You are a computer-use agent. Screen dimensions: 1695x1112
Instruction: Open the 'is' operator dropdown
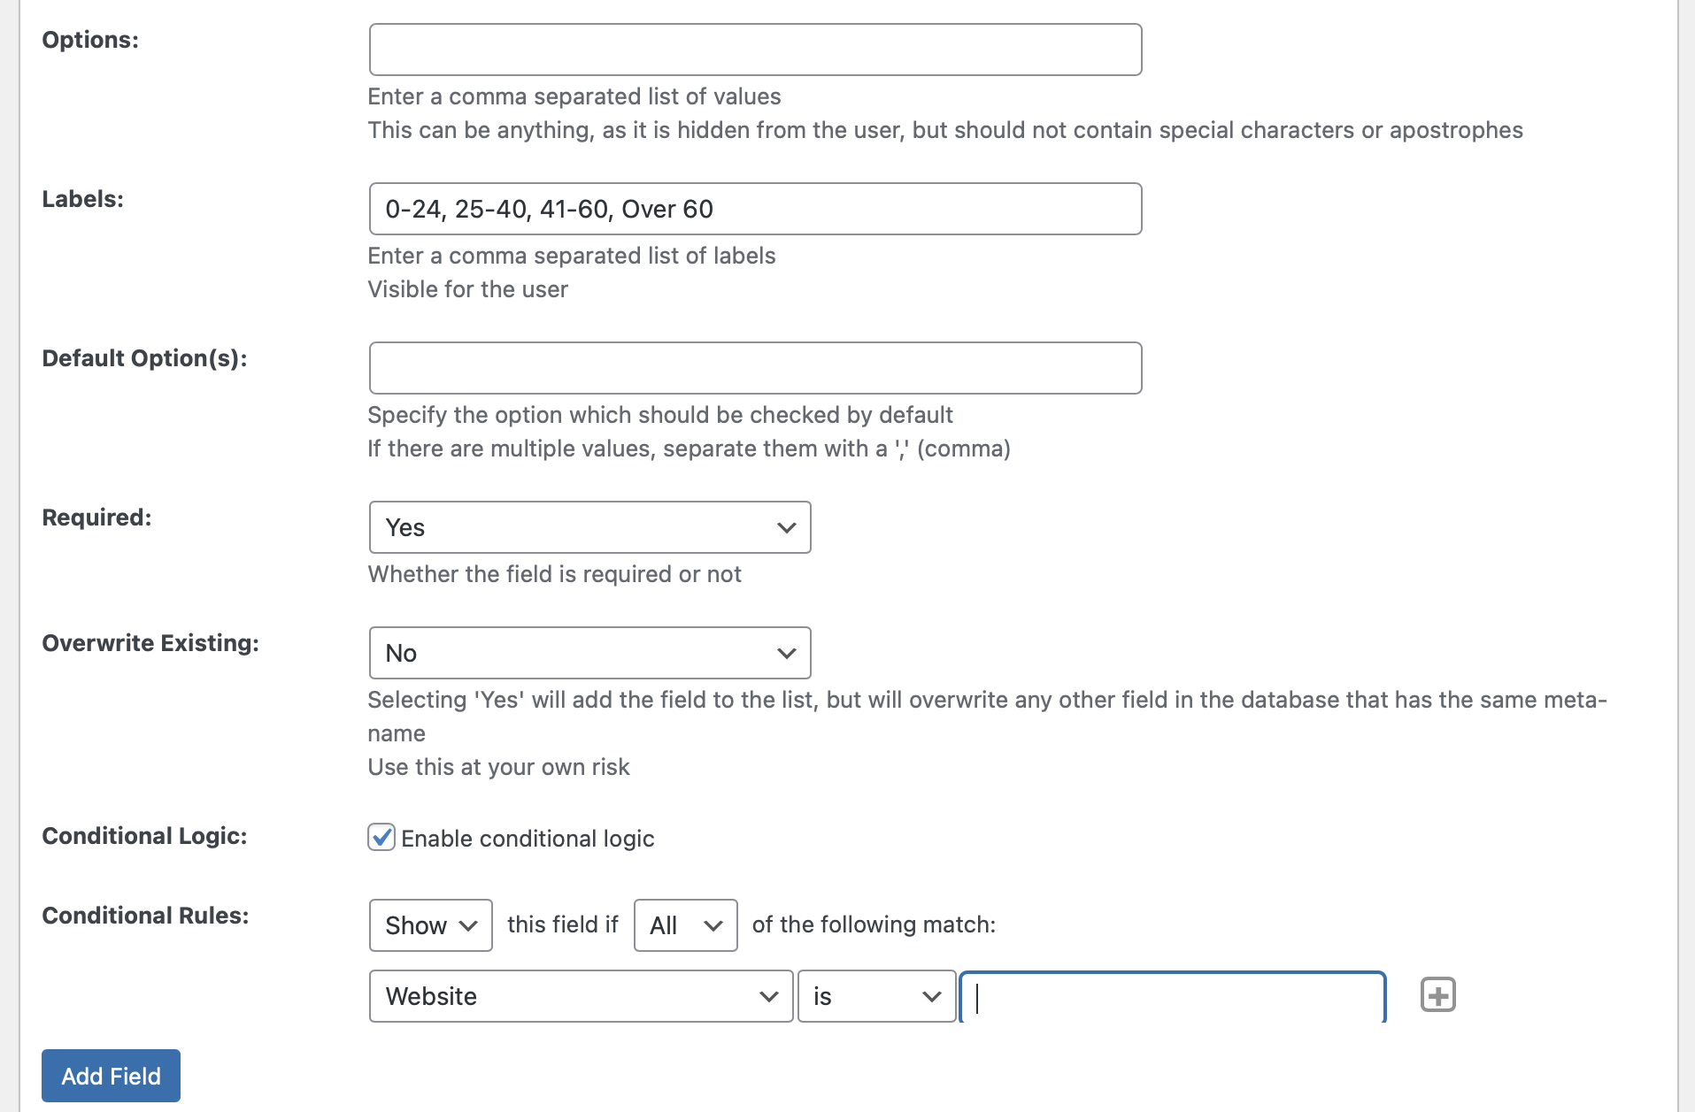(x=876, y=996)
